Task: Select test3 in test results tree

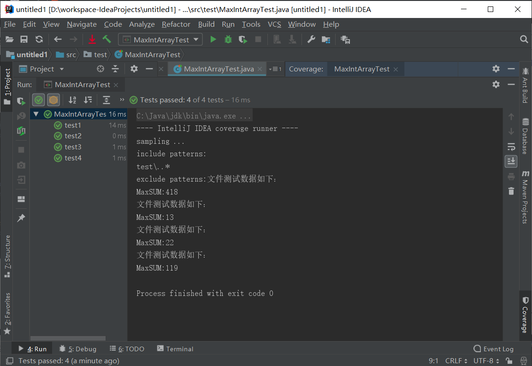Action: point(72,147)
